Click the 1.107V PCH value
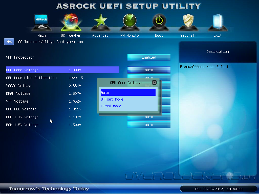The width and height of the screenshot is (259, 194). coord(75,117)
